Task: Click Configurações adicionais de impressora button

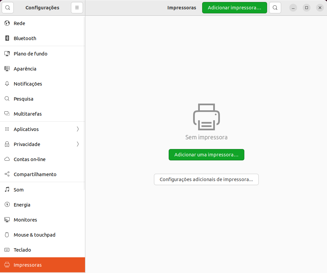Action: [x=206, y=179]
